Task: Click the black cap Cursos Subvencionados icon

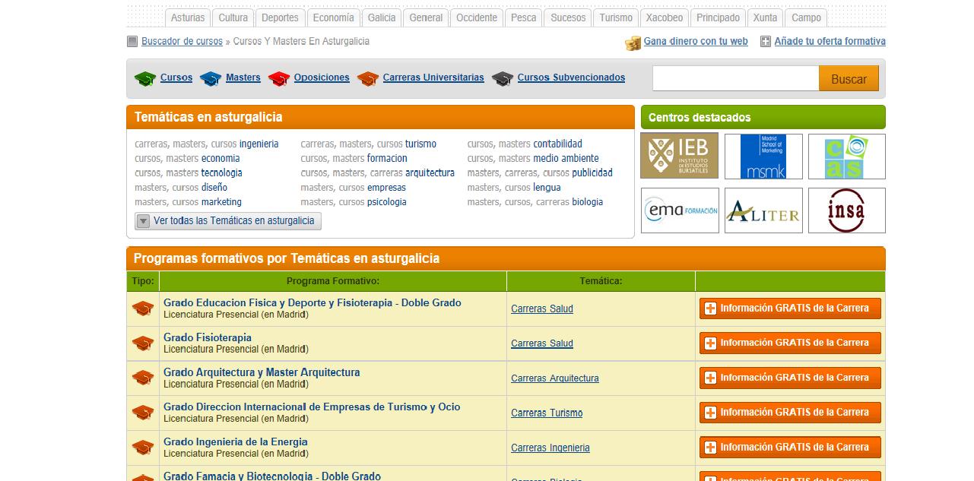Action: click(503, 78)
